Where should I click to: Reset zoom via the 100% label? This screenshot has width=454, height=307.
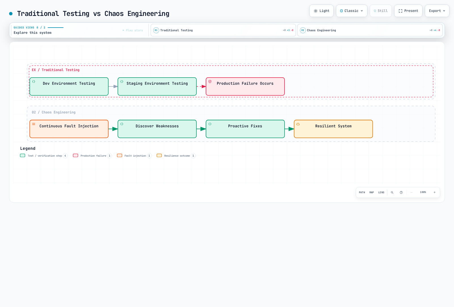(423, 192)
